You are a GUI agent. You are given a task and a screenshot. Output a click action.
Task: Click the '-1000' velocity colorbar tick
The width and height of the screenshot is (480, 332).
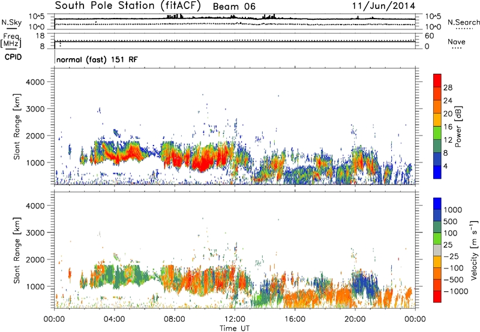455,291
